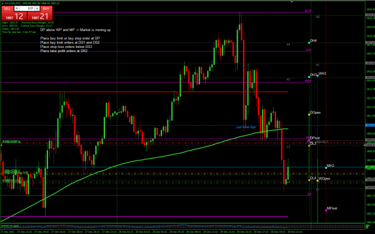The height and width of the screenshot is (234, 375).
Task: Click the 'Time for next bar' countdown text
Action: point(19,32)
